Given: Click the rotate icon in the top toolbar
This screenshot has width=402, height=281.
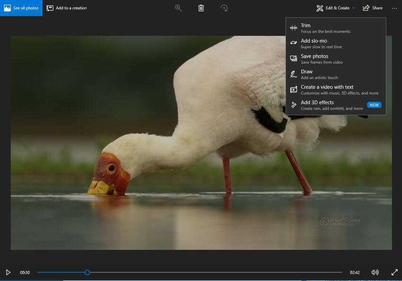Looking at the screenshot, I should pyautogui.click(x=224, y=8).
